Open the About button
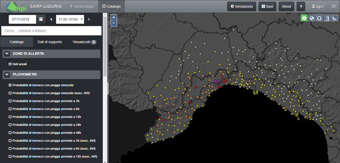 coord(286,6)
